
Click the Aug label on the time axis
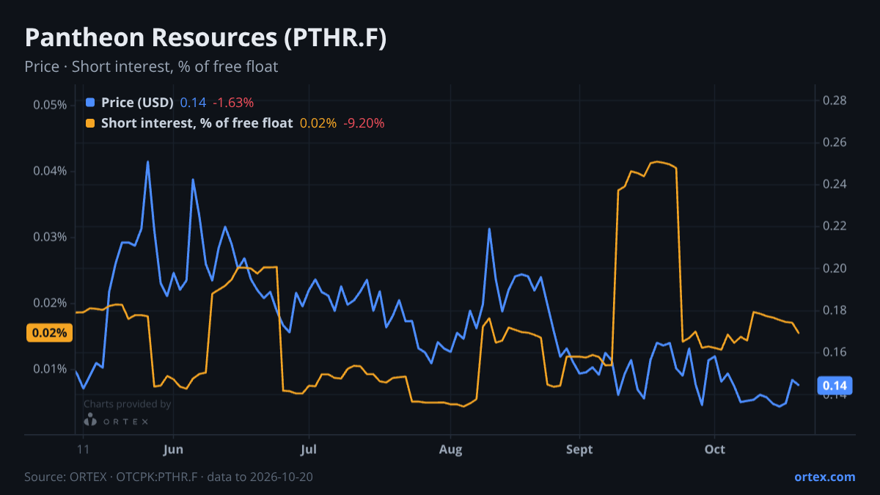(450, 449)
